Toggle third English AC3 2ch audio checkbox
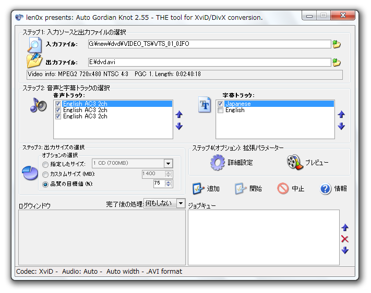Image resolution: width=371 pixels, height=293 pixels. click(x=58, y=116)
